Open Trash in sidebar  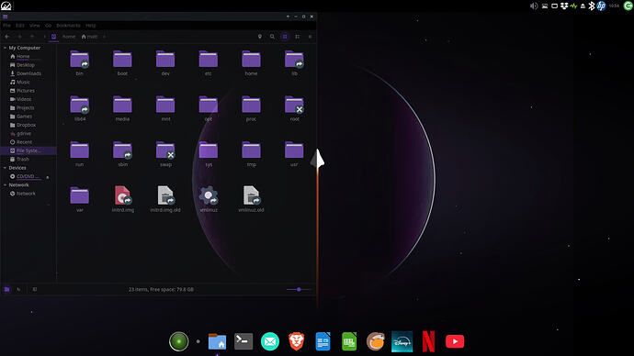23,160
